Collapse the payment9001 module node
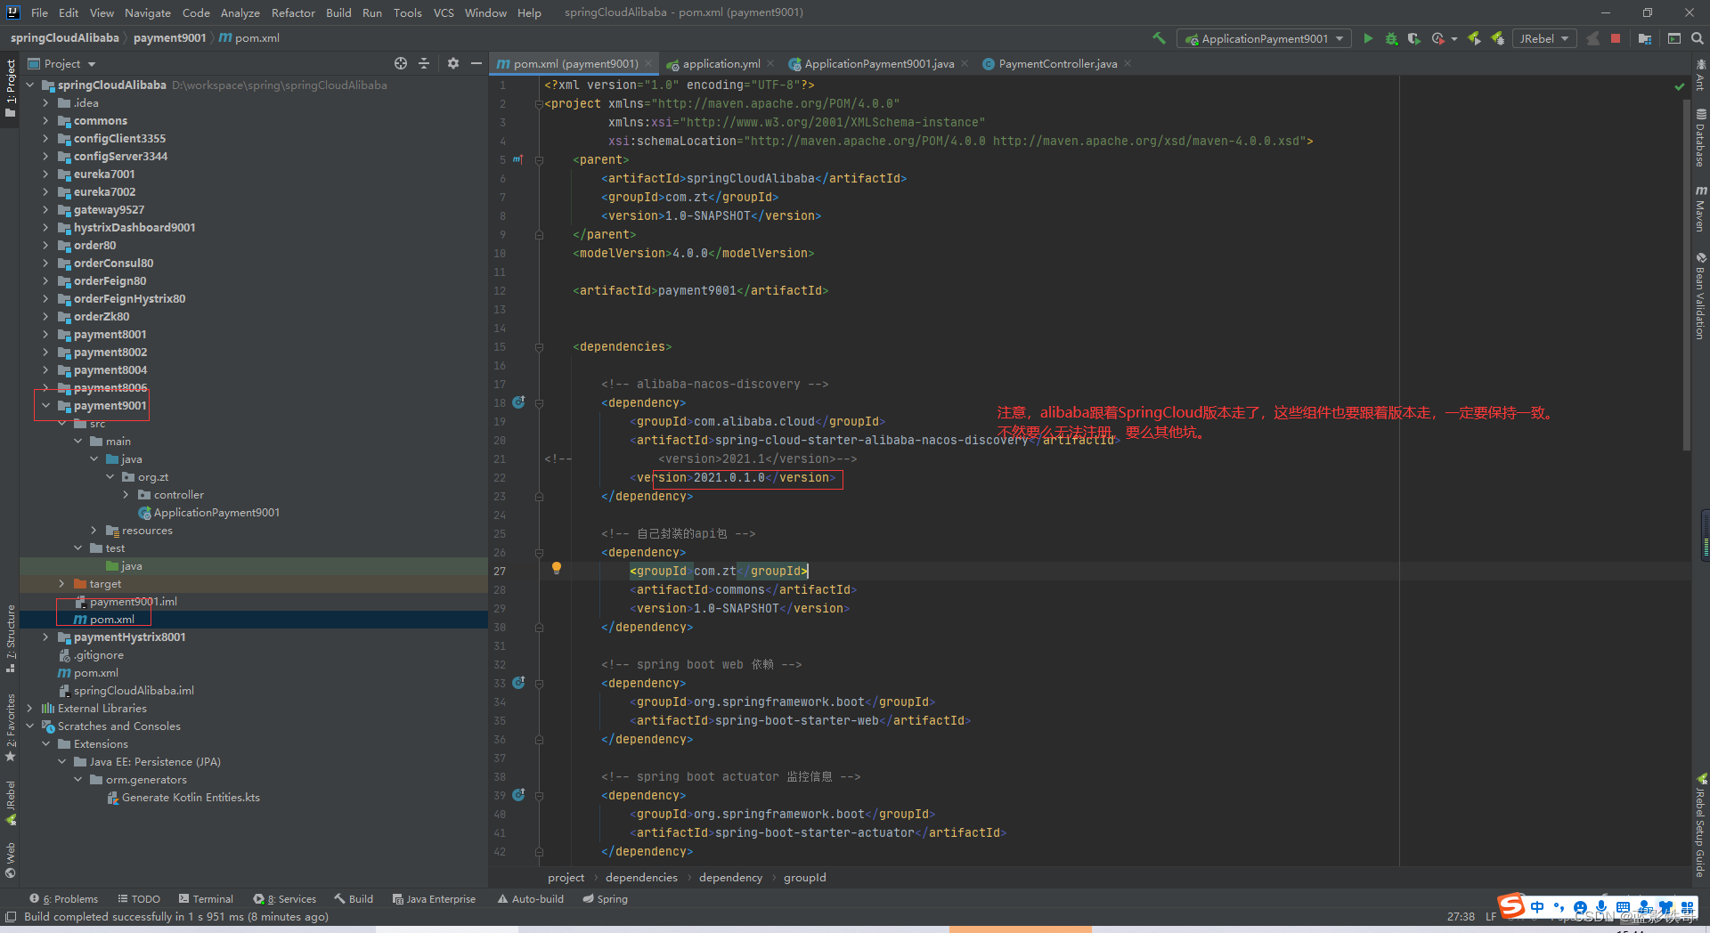 [x=45, y=406]
